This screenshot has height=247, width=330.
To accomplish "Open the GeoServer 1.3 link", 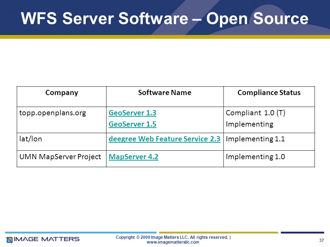I will tap(132, 113).
